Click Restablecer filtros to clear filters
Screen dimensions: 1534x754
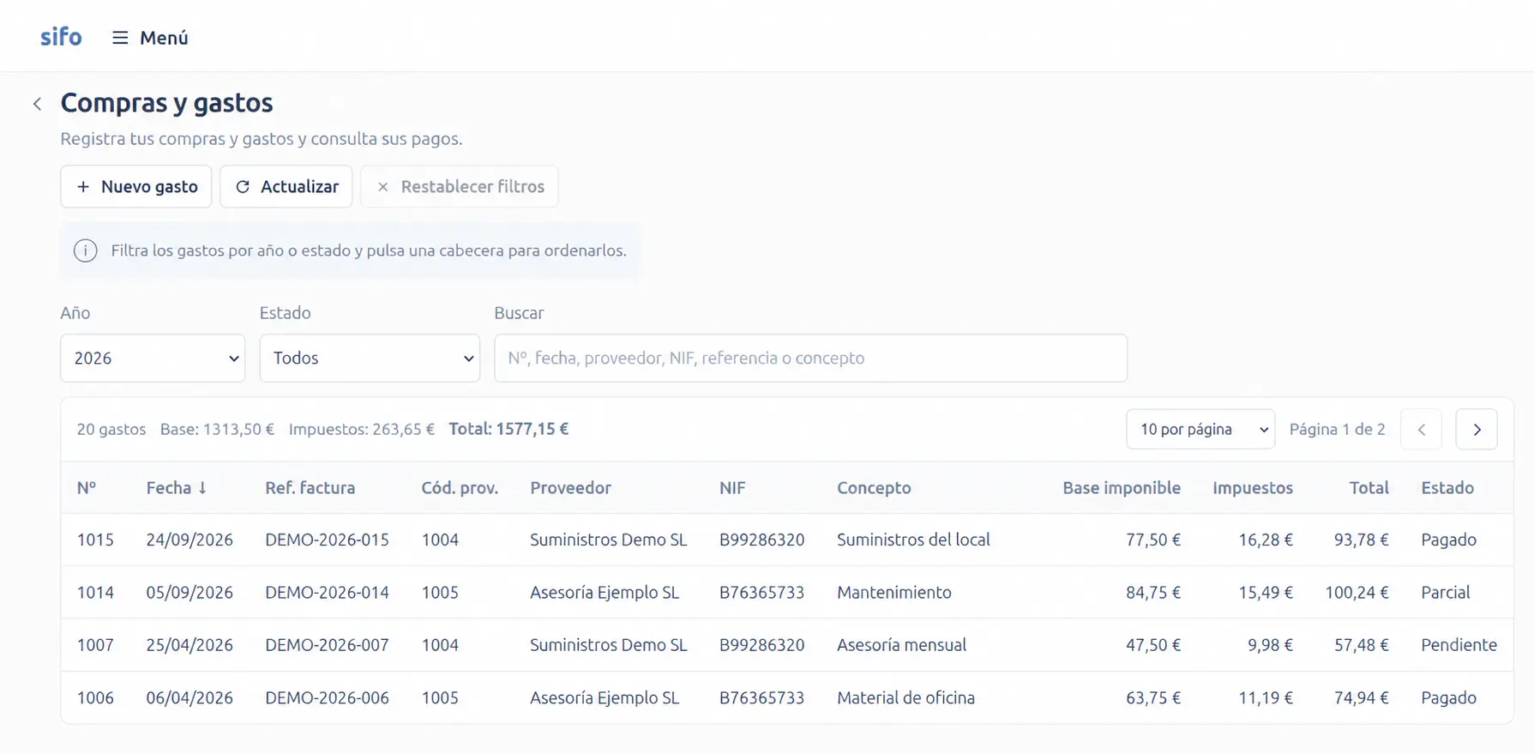(x=460, y=186)
